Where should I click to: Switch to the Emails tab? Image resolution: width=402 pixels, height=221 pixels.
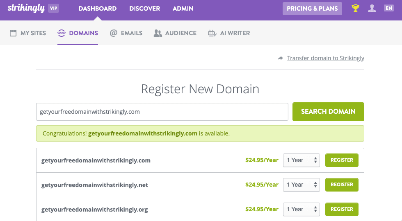click(126, 33)
